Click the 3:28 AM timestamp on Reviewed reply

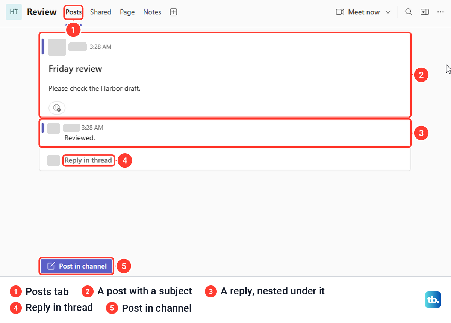click(92, 128)
